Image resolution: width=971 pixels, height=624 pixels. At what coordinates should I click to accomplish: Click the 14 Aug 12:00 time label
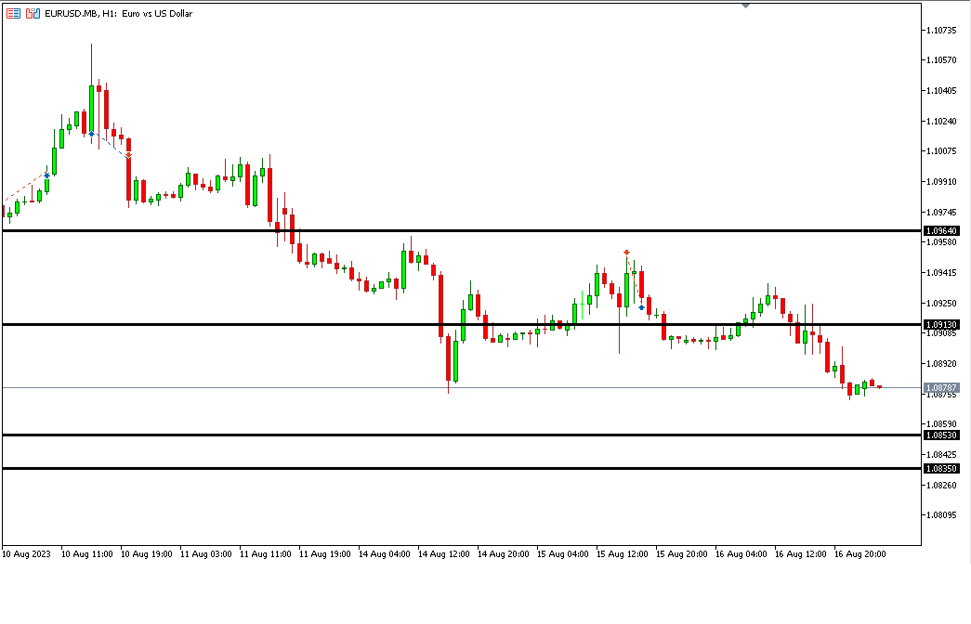point(443,554)
